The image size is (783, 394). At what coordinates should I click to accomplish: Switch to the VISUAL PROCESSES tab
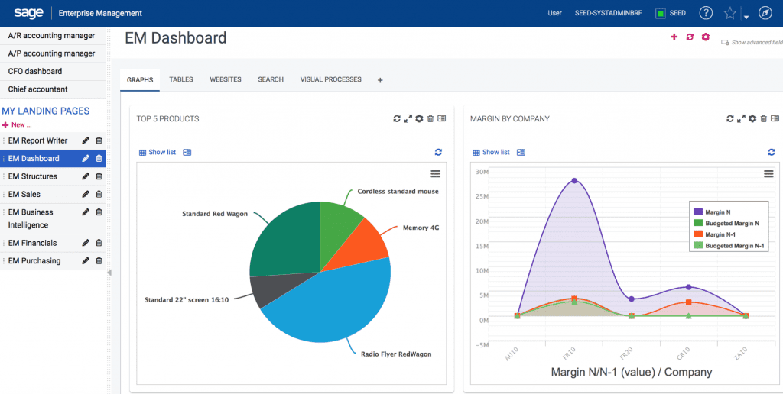330,79
